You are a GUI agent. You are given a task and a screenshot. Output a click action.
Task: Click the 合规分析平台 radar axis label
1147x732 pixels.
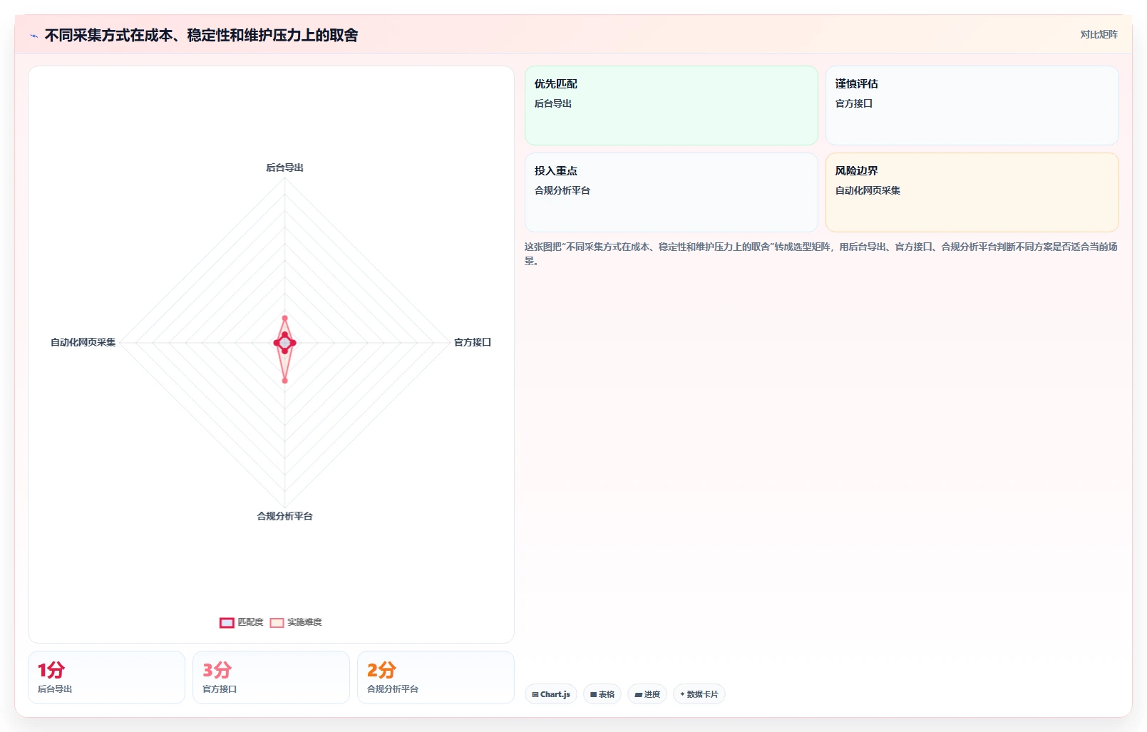tap(284, 516)
